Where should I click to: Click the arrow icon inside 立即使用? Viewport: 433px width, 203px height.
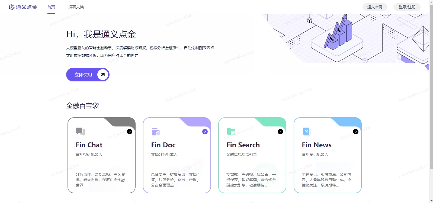tap(103, 75)
